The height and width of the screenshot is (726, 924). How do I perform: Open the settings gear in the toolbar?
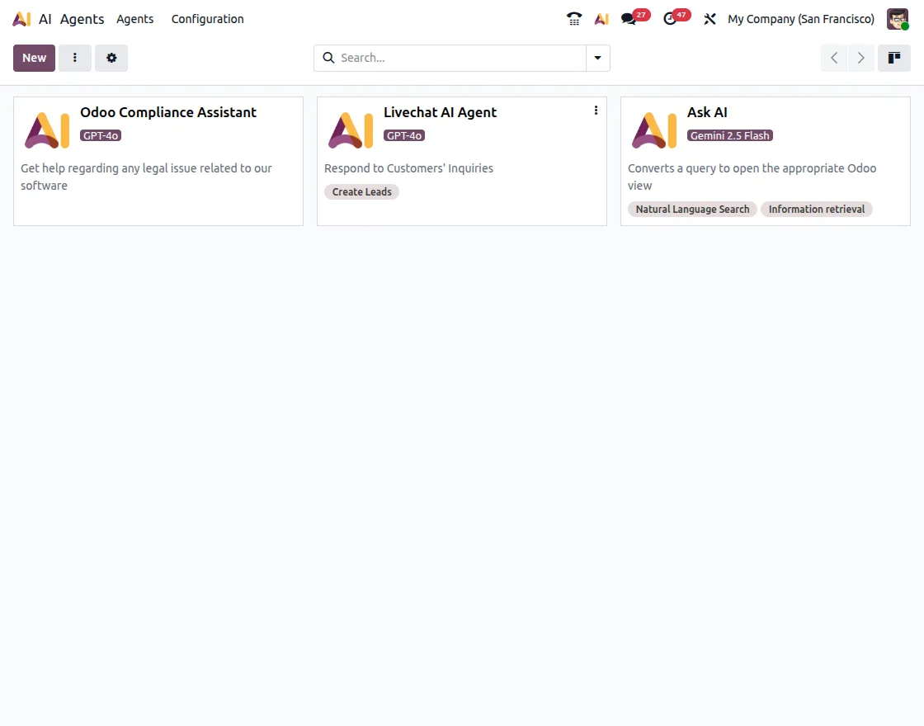click(x=111, y=58)
